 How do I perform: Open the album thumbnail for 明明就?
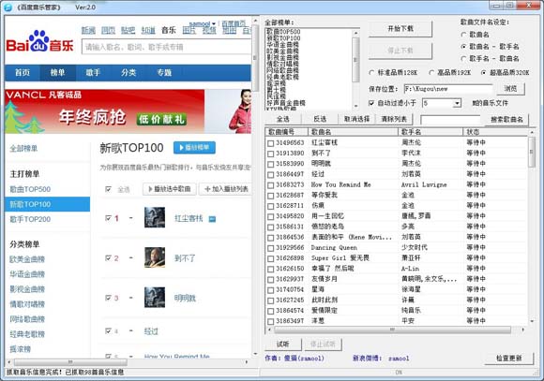pyautogui.click(x=155, y=297)
